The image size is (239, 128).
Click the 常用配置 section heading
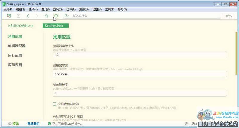(62, 37)
